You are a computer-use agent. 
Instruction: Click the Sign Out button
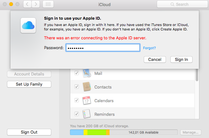tap(29, 132)
